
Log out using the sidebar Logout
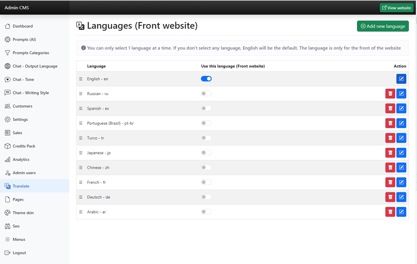[19, 253]
